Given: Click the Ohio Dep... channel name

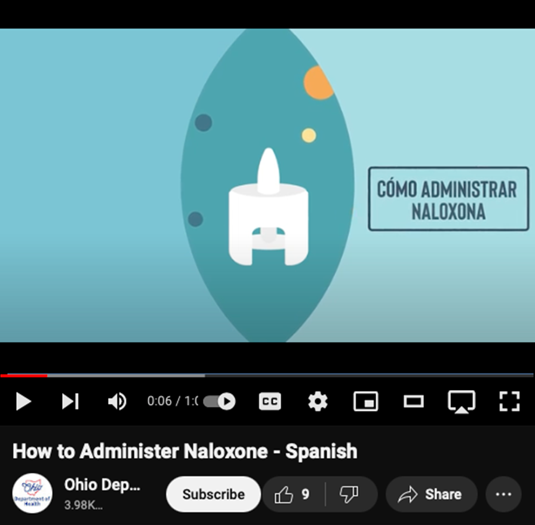Looking at the screenshot, I should click(x=102, y=485).
